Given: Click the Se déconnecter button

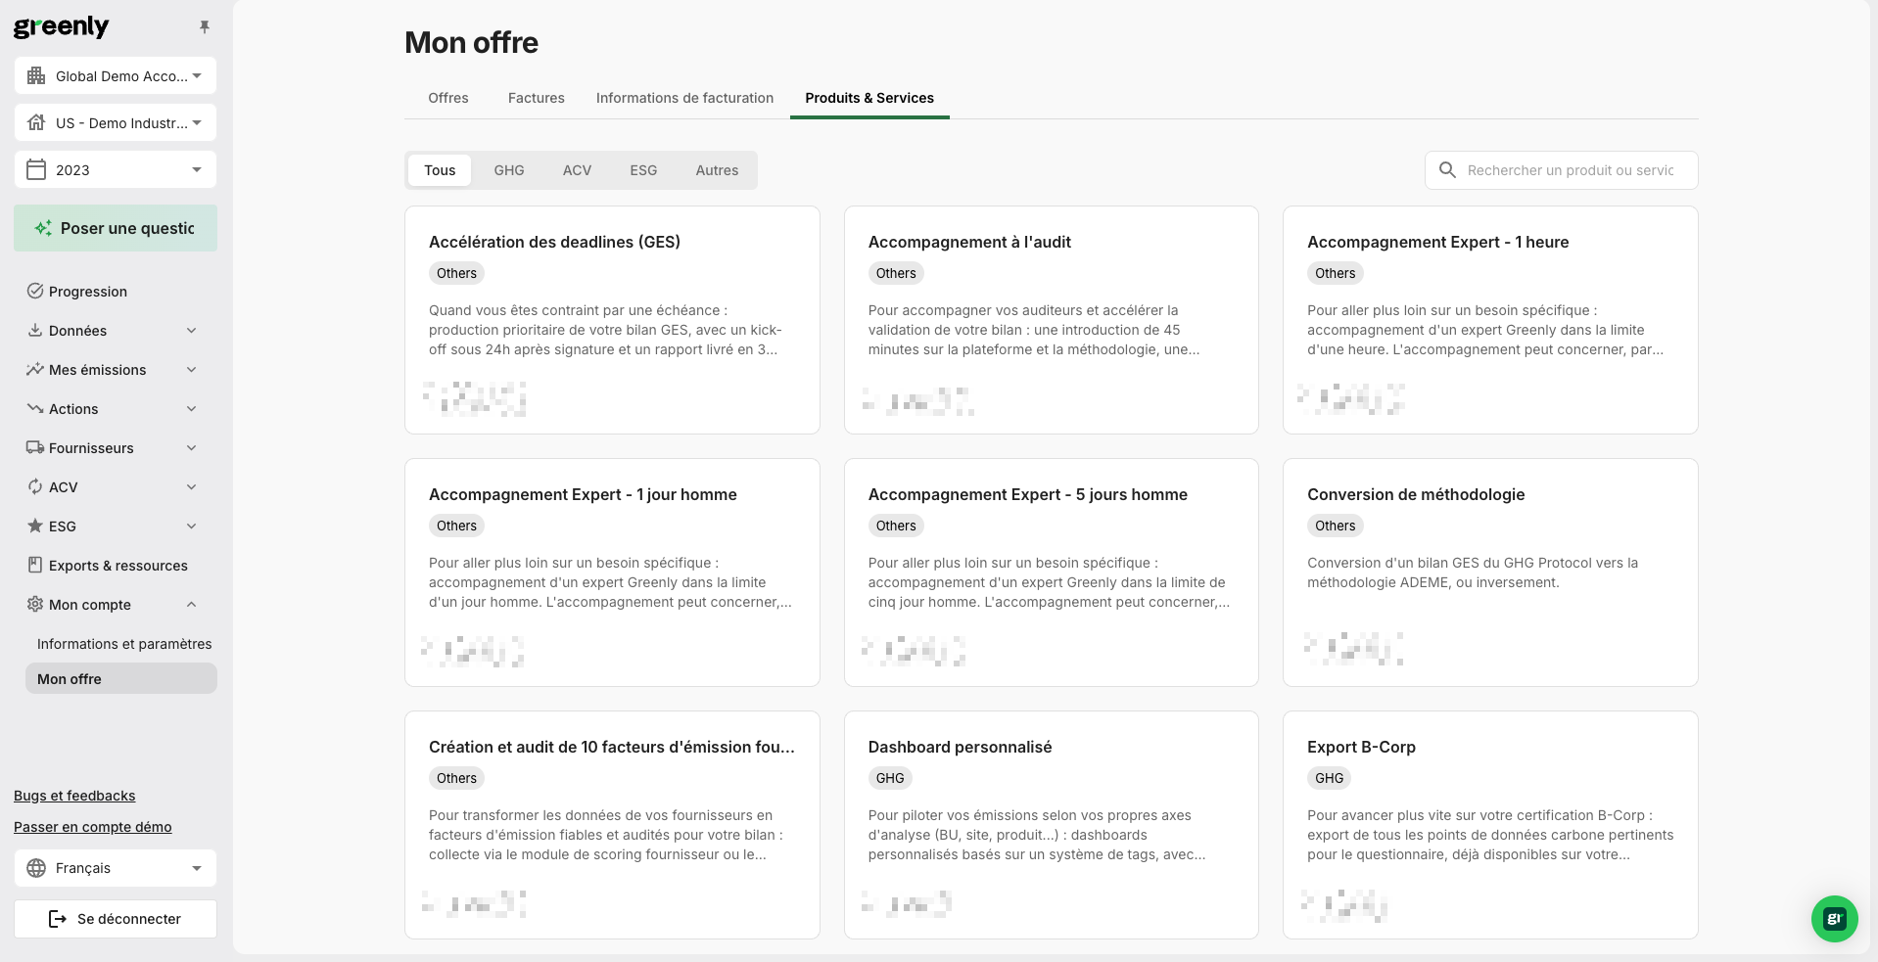Looking at the screenshot, I should coord(116,919).
